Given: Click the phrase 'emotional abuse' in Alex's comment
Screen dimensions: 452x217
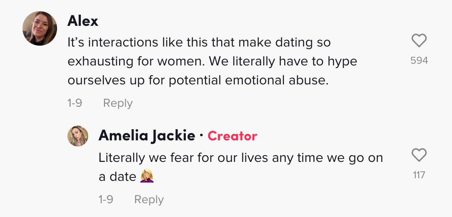Looking at the screenshot, I should pos(277,81).
